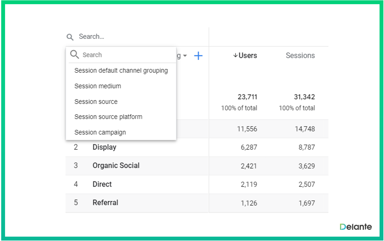Click the descending sort arrow beside Users
This screenshot has height=241, width=384.
[235, 56]
